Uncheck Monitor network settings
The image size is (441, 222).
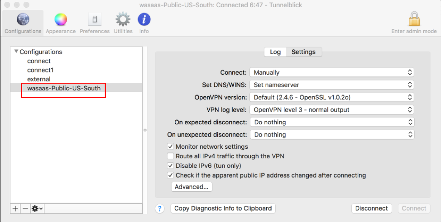coord(171,146)
